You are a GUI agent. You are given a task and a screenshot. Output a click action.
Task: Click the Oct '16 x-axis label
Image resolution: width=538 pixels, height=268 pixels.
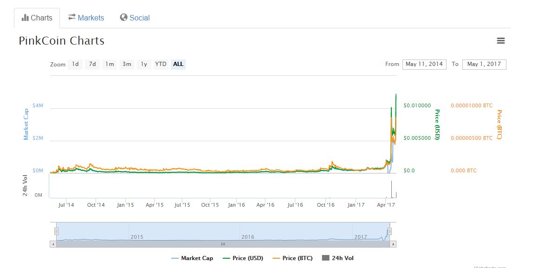325,205
